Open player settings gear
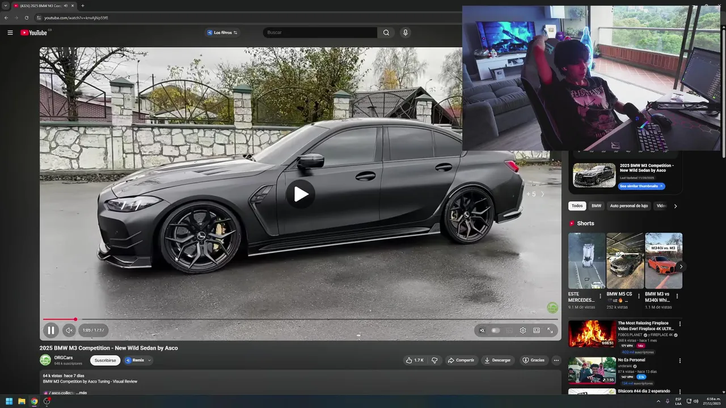The height and width of the screenshot is (408, 726). [523, 330]
